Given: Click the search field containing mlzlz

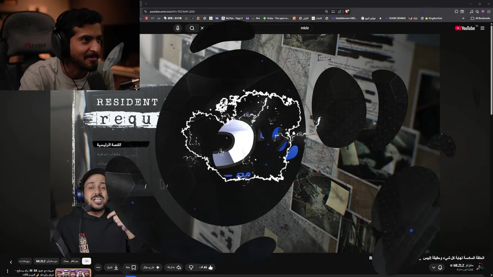Looking at the screenshot, I should pyautogui.click(x=256, y=28).
